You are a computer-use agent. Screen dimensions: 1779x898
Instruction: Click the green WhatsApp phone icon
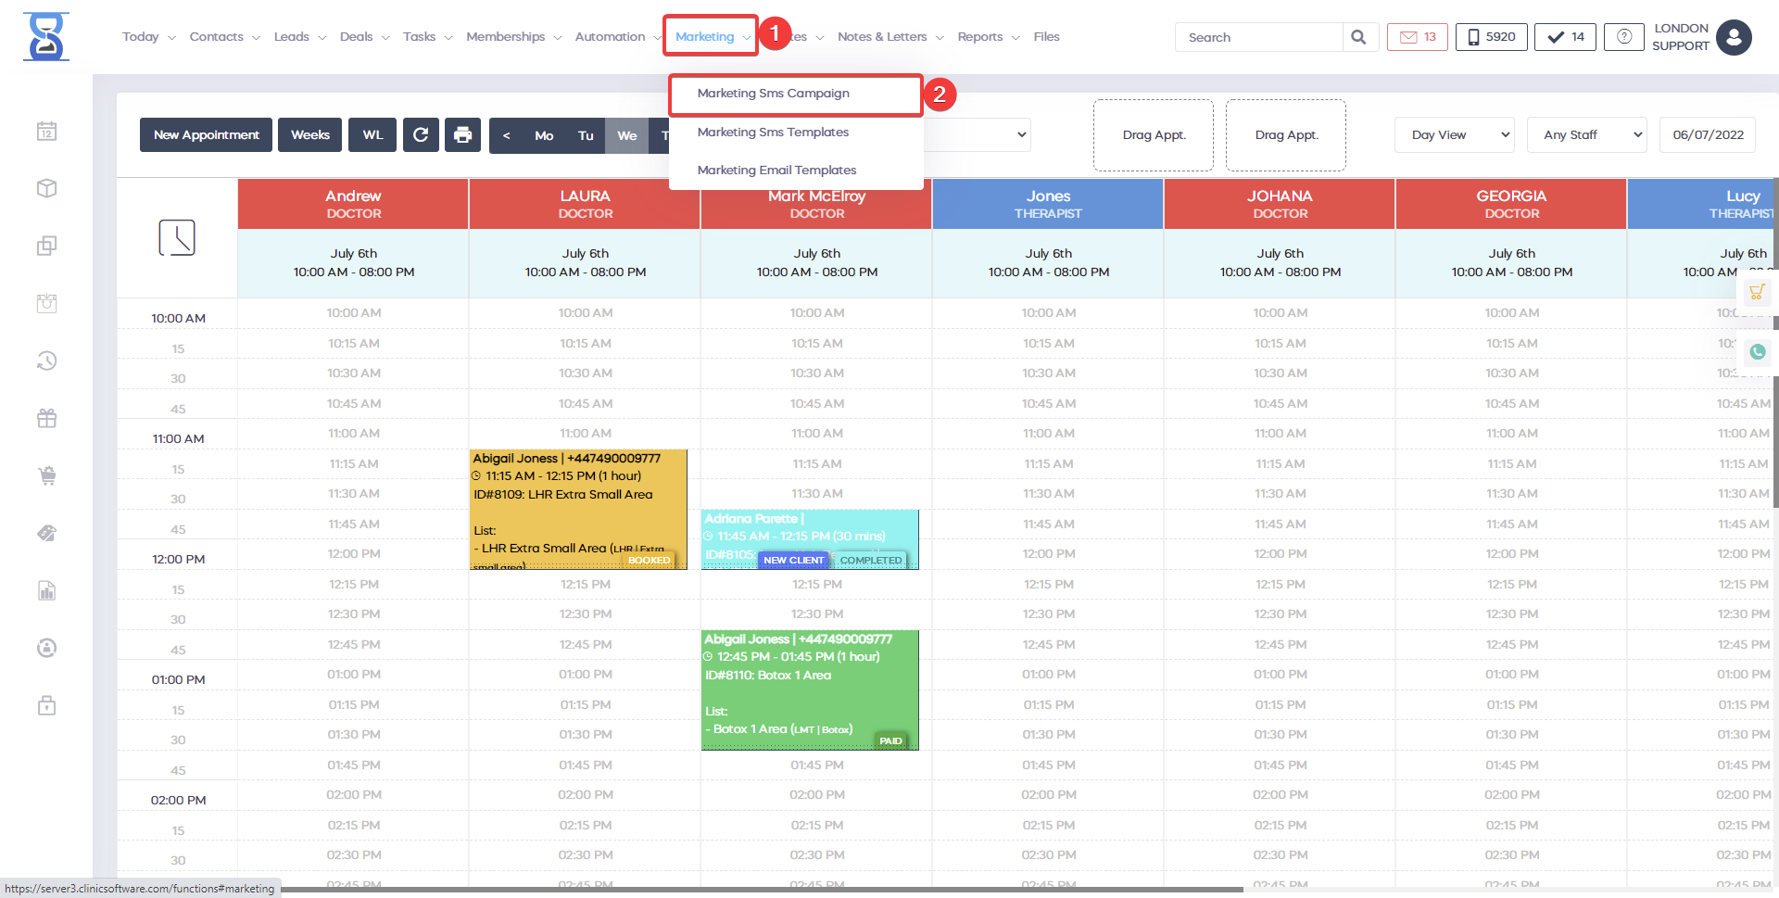tap(1757, 352)
